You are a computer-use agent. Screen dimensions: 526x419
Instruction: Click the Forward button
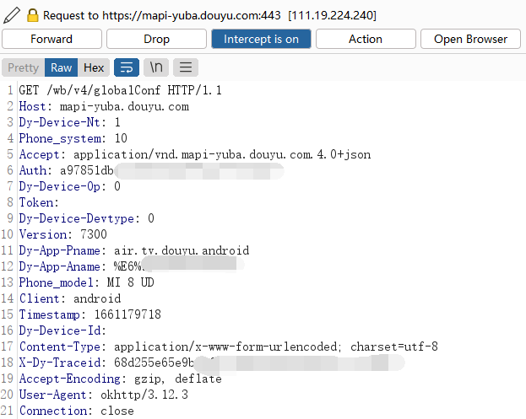[x=52, y=39]
